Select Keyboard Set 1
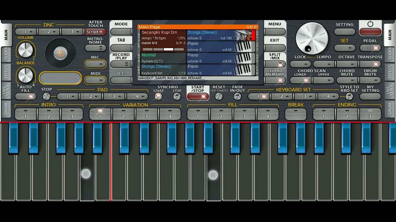The height and width of the screenshot is (222, 396). tap(259, 96)
